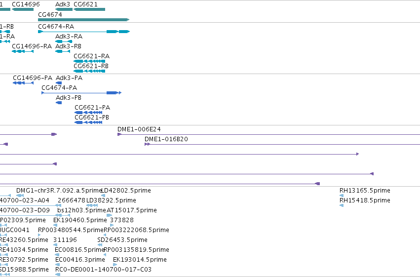Select the DME1-016B20 BAC label

coord(166,139)
